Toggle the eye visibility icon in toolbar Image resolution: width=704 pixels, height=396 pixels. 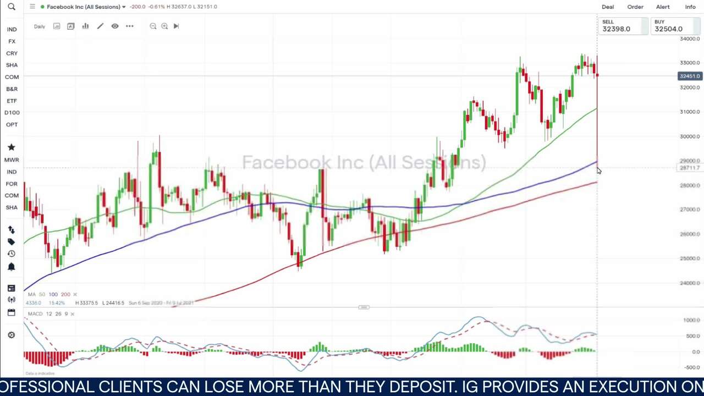[115, 26]
